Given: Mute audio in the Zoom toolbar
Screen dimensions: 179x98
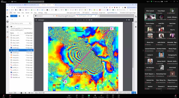Looking at the screenshot, I should pos(4,96).
